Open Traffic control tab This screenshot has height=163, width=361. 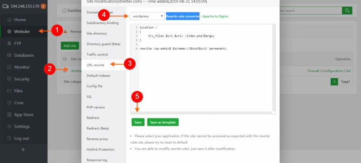click(x=97, y=54)
